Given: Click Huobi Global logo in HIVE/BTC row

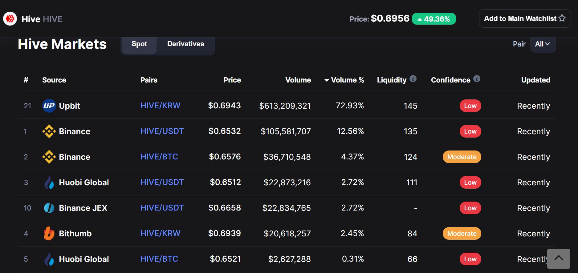Looking at the screenshot, I should point(49,259).
